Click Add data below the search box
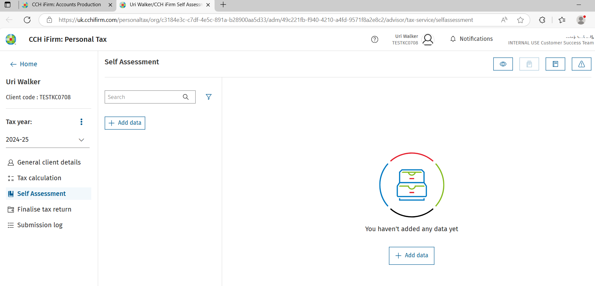The width and height of the screenshot is (595, 286). 125,123
